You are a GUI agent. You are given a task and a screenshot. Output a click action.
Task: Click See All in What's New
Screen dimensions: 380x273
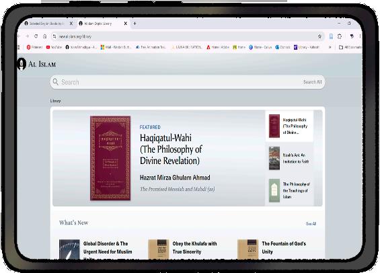pos(311,224)
